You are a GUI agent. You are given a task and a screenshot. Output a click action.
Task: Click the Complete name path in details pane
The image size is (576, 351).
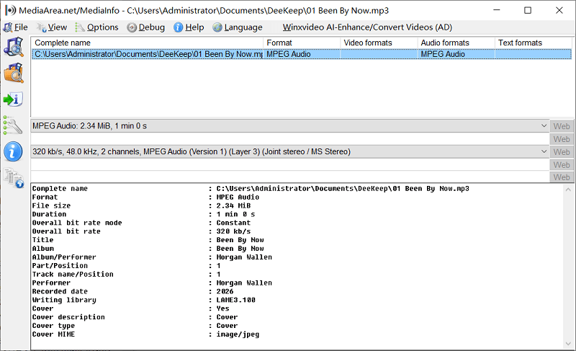tap(343, 189)
